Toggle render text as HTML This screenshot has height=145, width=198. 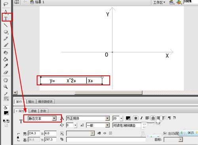pos(105,133)
